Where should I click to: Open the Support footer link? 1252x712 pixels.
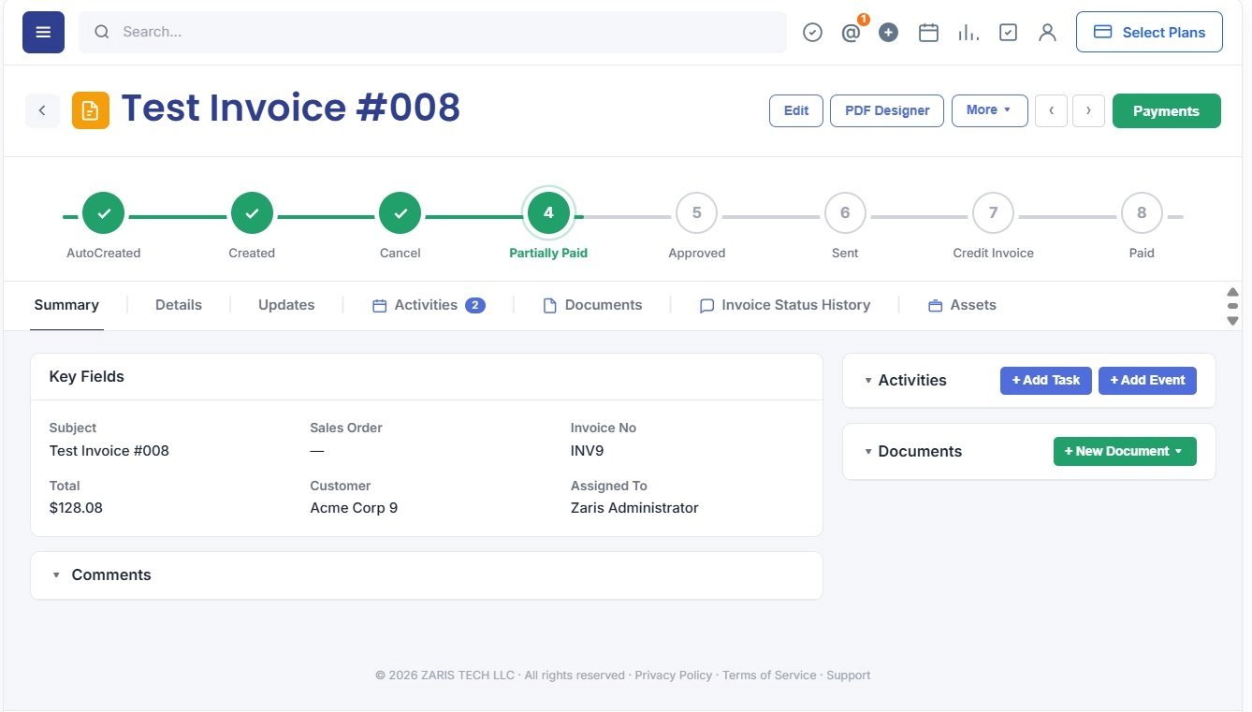[849, 676]
